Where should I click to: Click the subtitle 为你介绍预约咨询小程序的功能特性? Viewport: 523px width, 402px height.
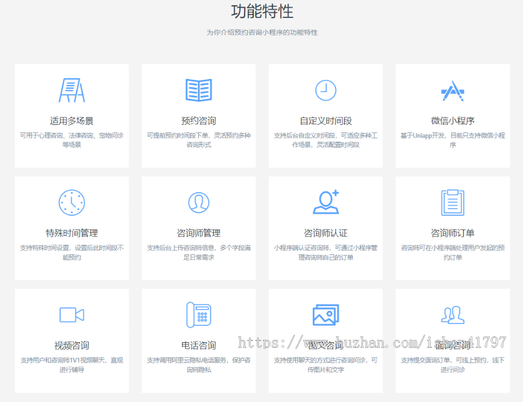(x=262, y=33)
